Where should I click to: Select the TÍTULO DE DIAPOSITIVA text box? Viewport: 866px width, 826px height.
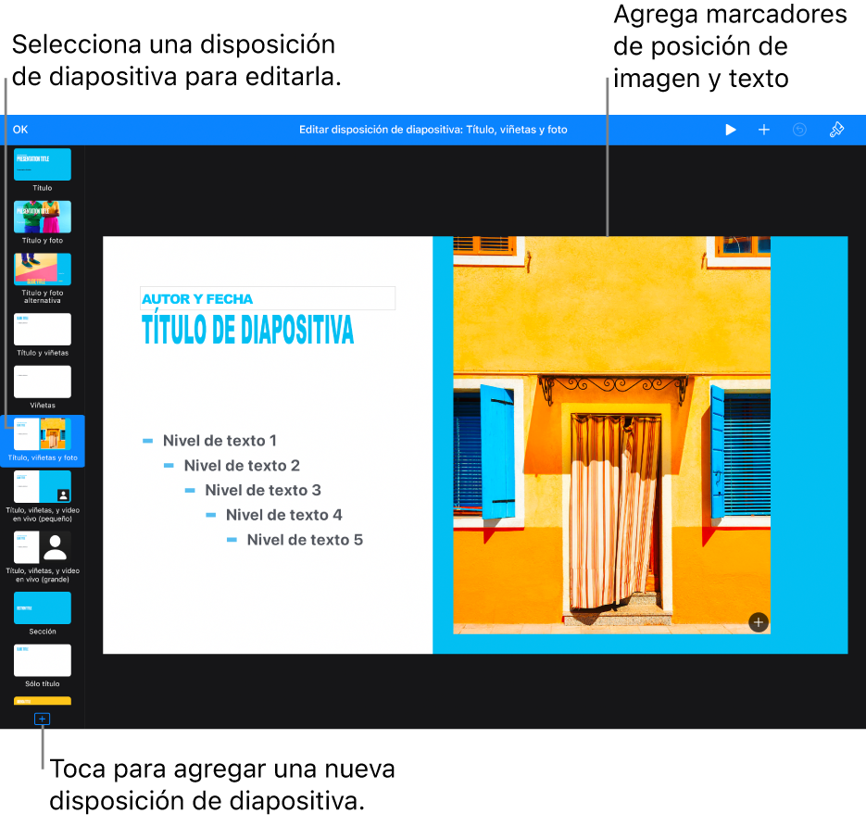pos(246,329)
